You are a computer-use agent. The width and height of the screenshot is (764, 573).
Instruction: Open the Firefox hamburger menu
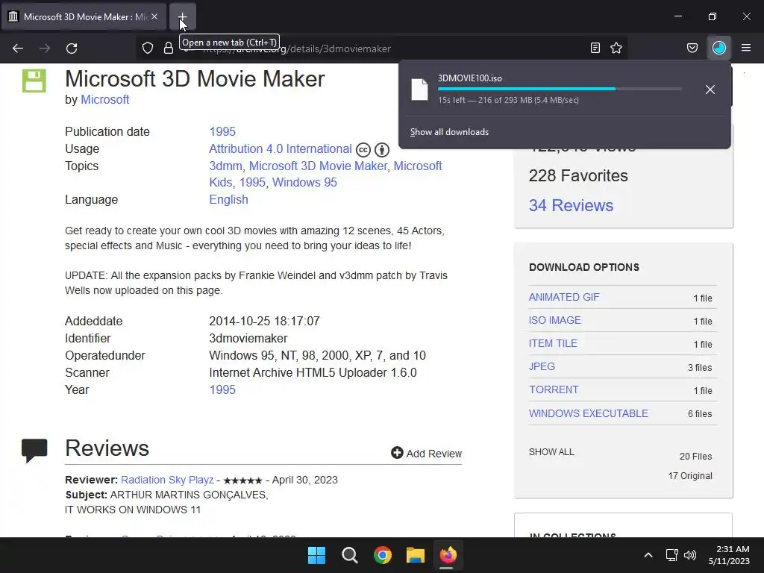746,48
